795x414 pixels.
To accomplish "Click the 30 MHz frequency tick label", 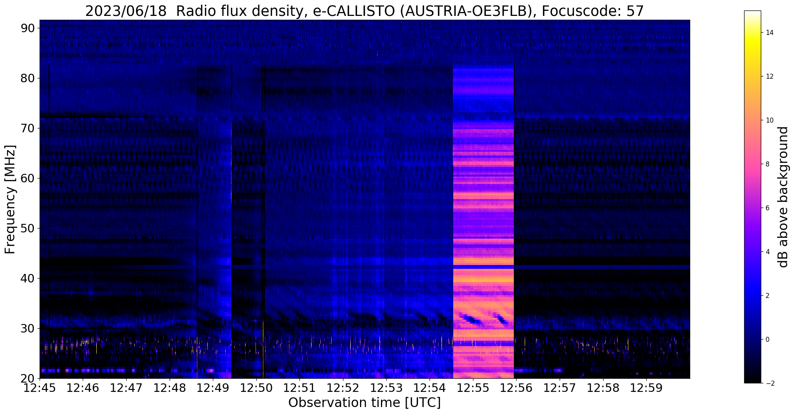I will 28,328.
